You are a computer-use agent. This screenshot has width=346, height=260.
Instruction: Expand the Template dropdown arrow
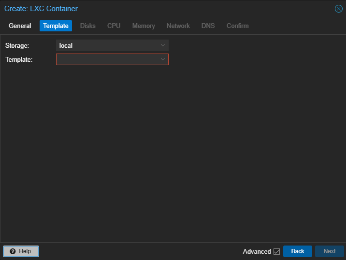[163, 59]
